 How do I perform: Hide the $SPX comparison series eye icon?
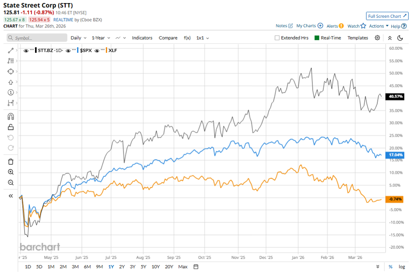(x=68, y=51)
